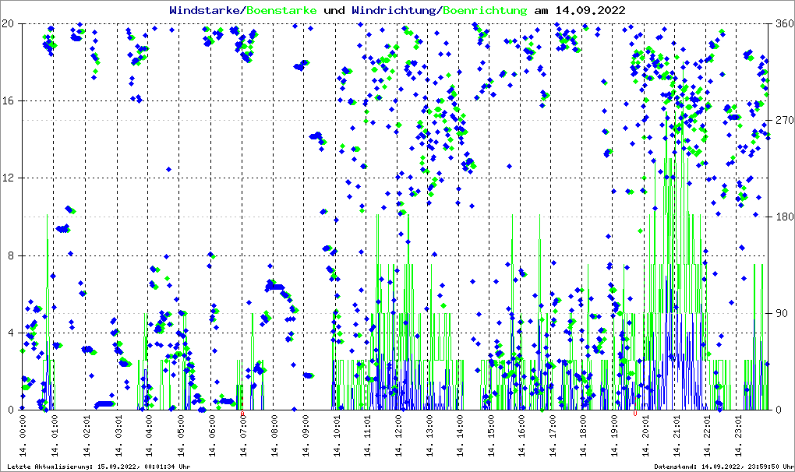Click the green "Boenstarke" title label
The height and width of the screenshot is (472, 795).
tap(281, 10)
